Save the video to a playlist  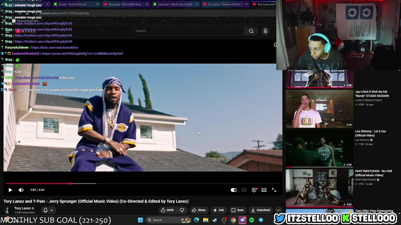[237, 210]
